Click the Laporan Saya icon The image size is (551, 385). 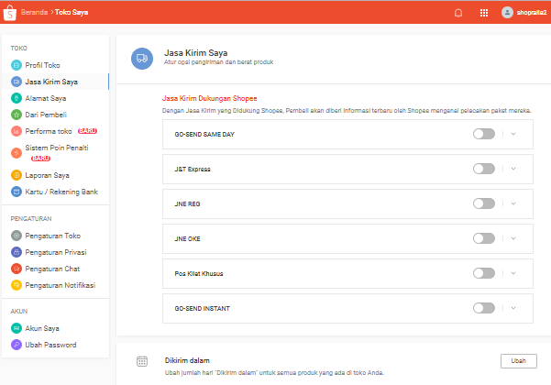click(17, 175)
